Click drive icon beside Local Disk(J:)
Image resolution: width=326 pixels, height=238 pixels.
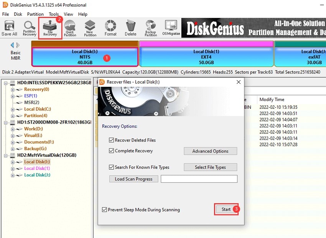[x=20, y=175]
